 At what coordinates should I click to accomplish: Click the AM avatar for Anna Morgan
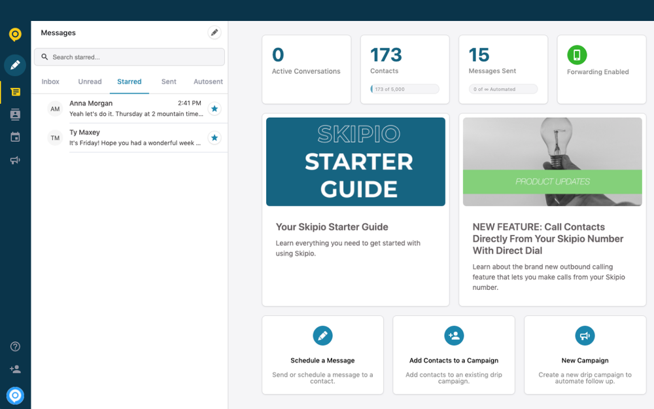[55, 109]
